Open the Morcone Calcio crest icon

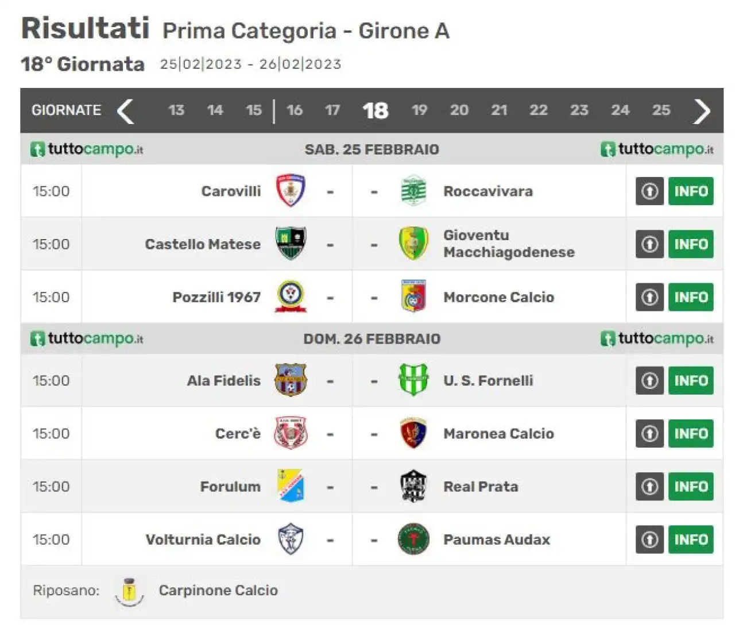tap(413, 296)
